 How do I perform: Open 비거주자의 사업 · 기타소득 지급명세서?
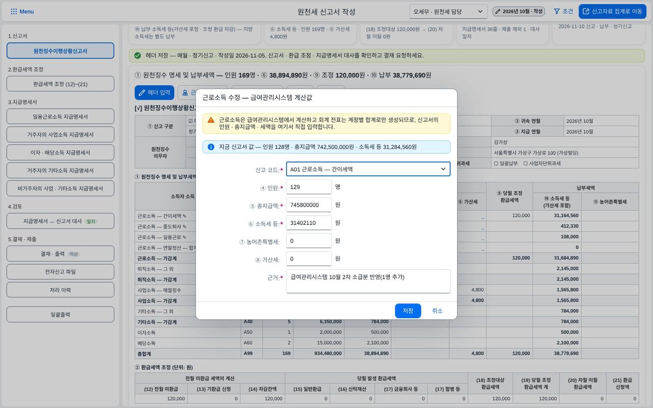(x=60, y=188)
